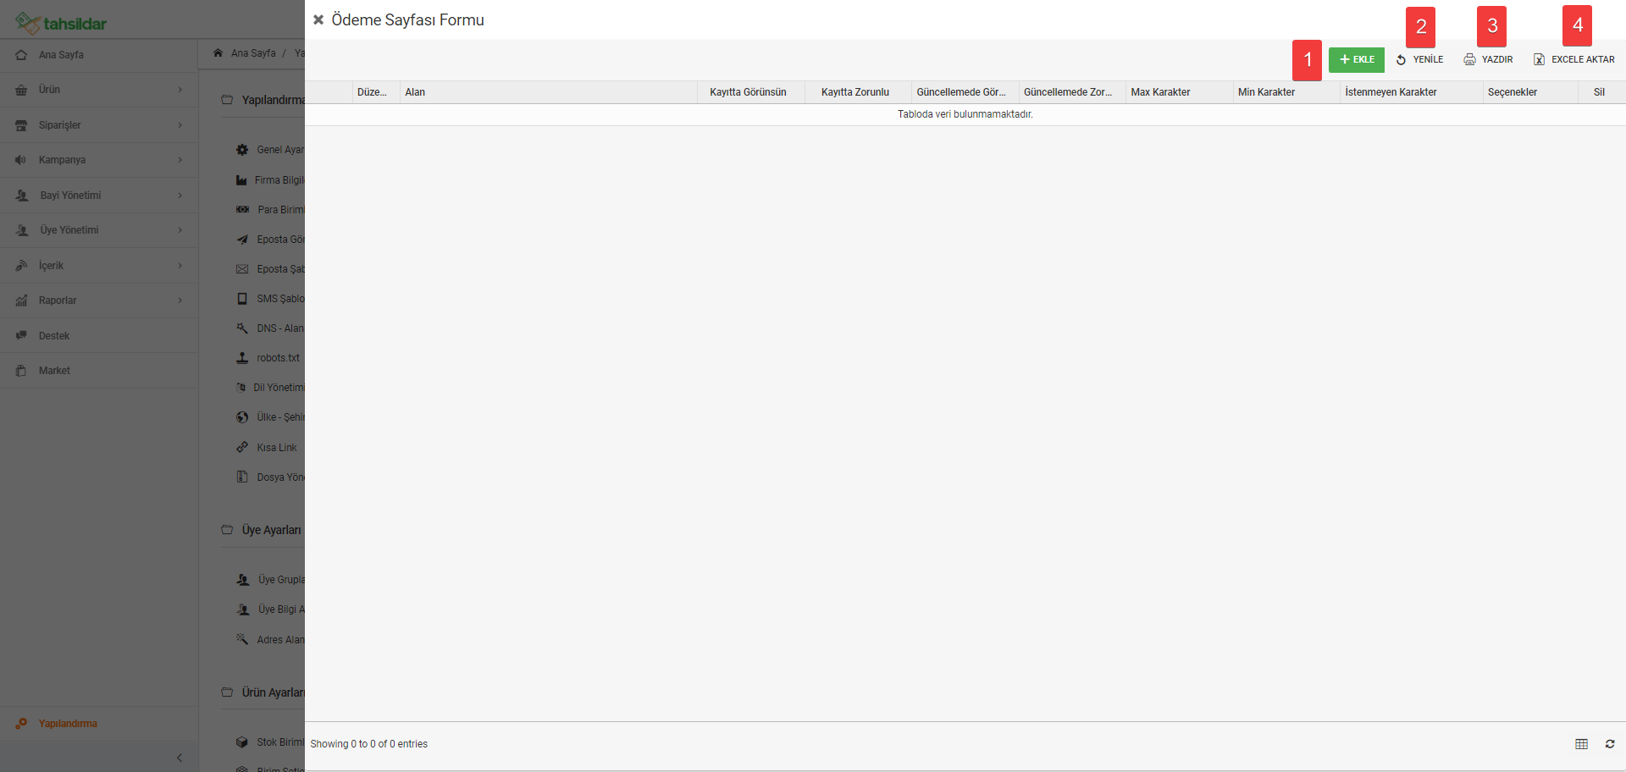Click the Ülke - Şehir globe icon
Viewport: 1626px width, 772px height.
[242, 417]
